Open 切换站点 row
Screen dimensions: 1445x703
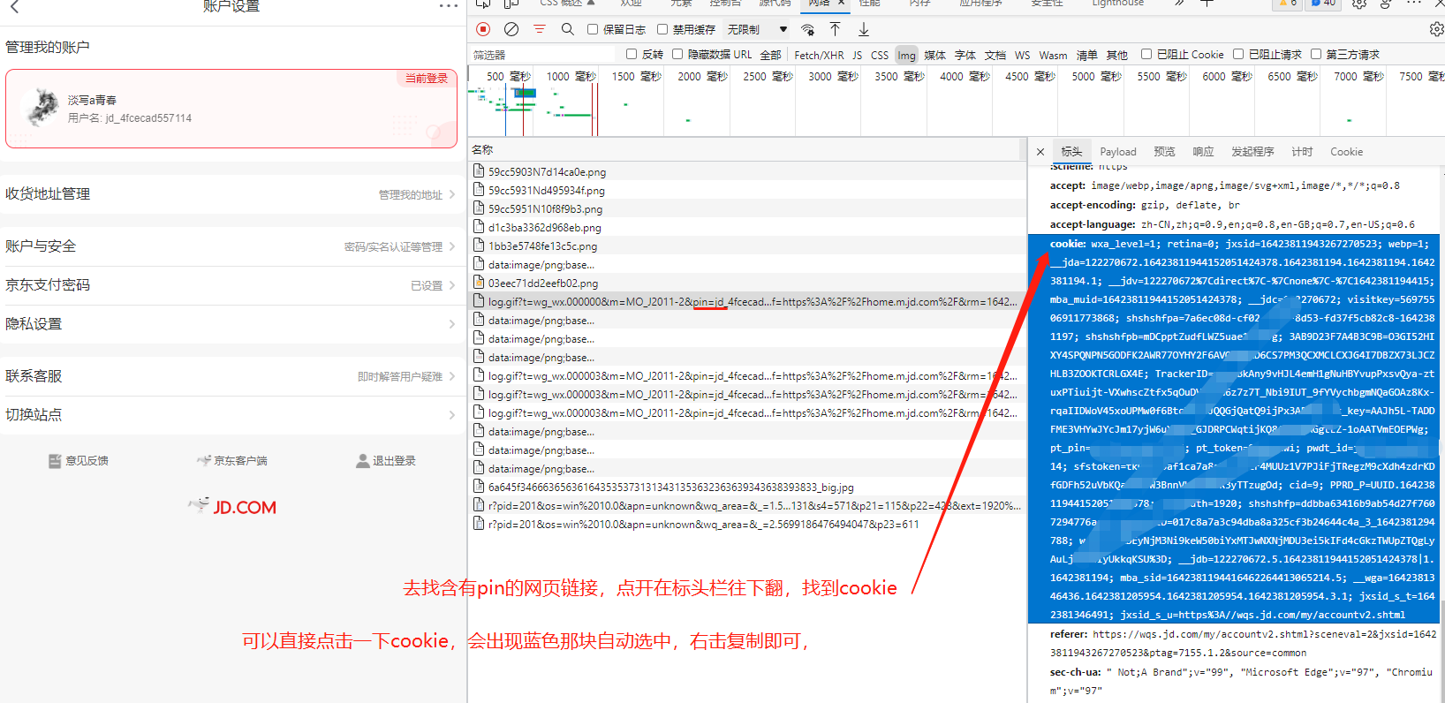click(231, 415)
